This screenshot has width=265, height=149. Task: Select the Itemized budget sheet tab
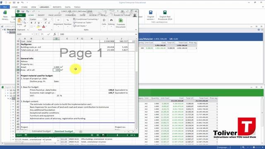tap(64, 131)
